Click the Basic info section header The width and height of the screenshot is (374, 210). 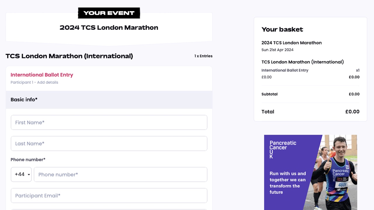[x=109, y=100]
